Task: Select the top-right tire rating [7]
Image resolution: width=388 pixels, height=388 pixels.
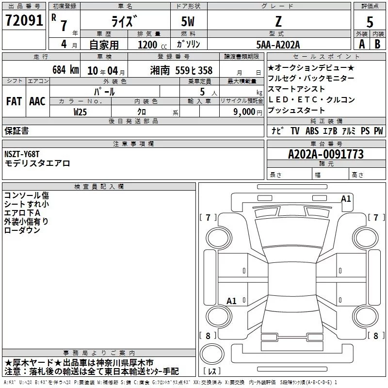Action: [x=375, y=218]
